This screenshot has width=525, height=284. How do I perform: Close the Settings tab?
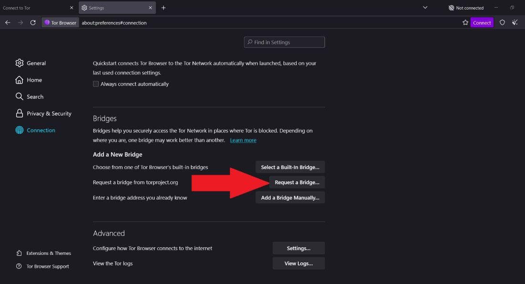click(150, 8)
